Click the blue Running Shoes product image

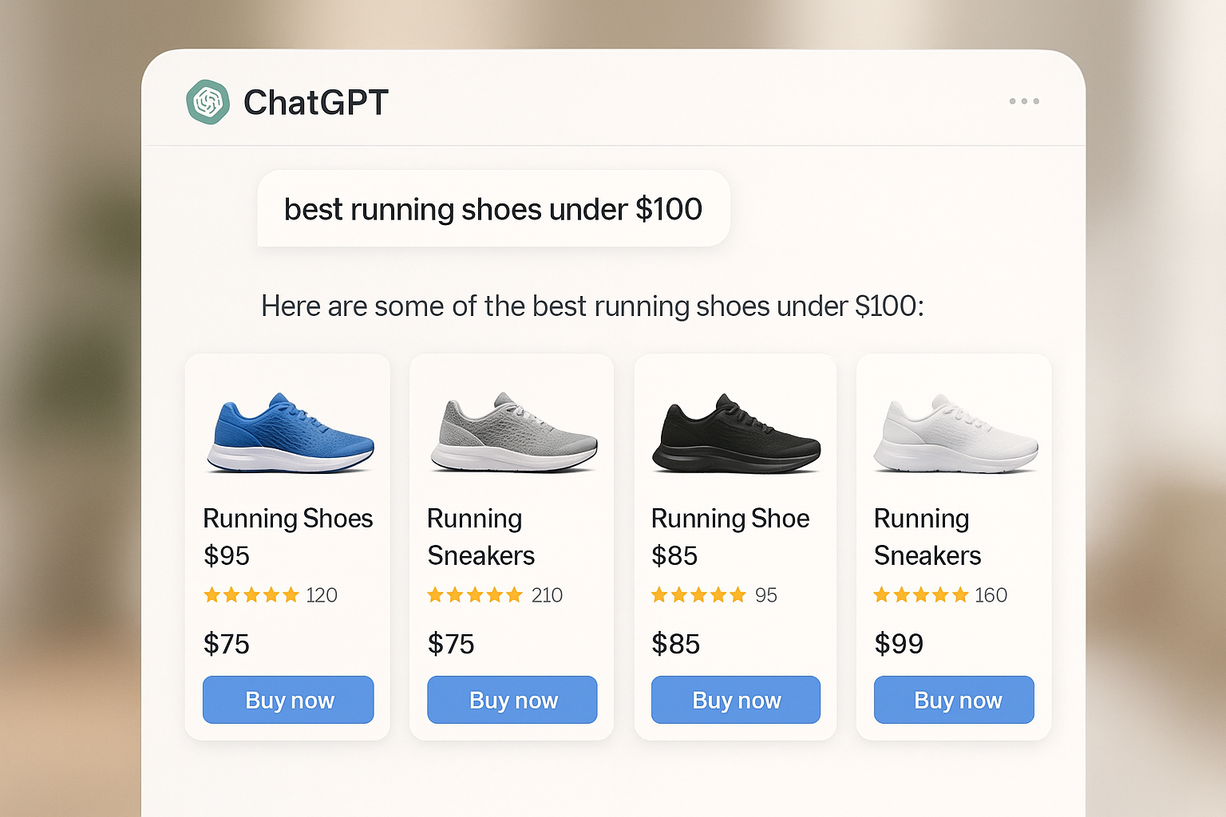click(289, 431)
